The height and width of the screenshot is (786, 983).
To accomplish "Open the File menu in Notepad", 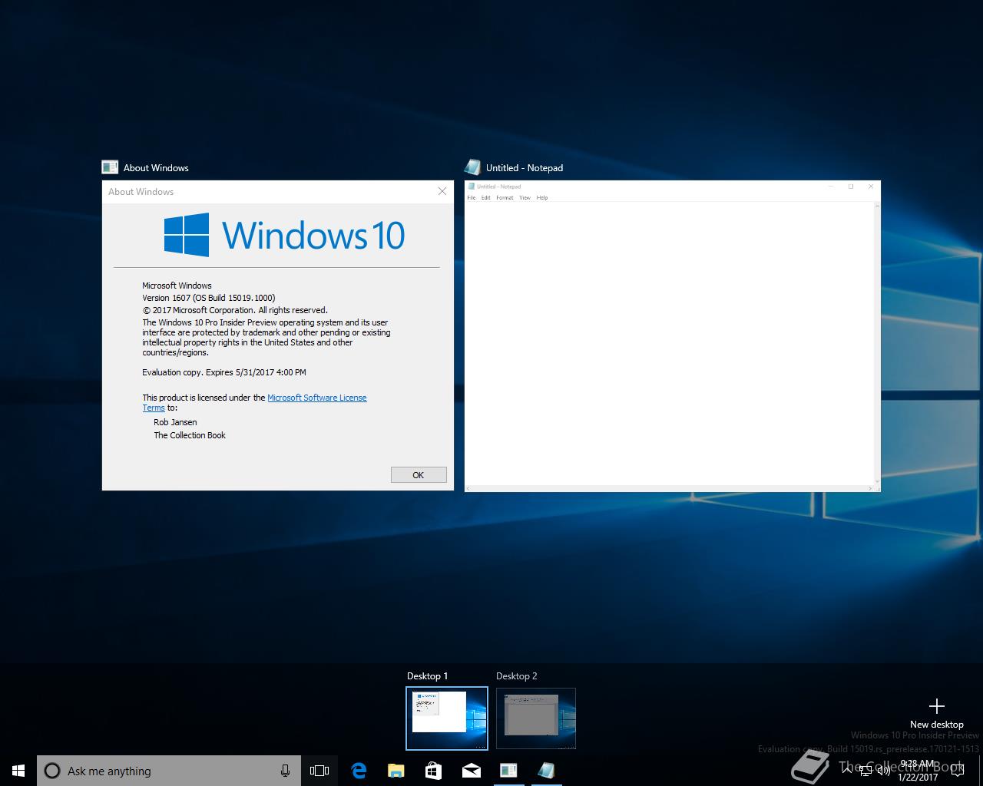I will (x=472, y=198).
